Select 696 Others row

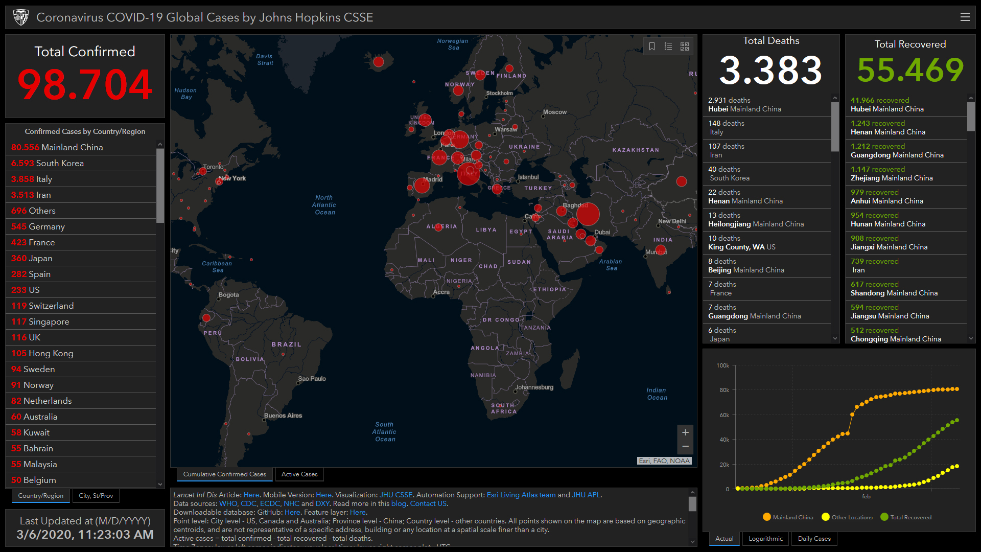(x=81, y=211)
